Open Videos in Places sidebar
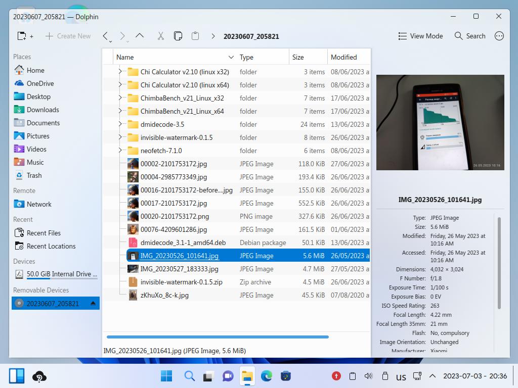Viewport: 518px width, 388px height. [x=55, y=149]
